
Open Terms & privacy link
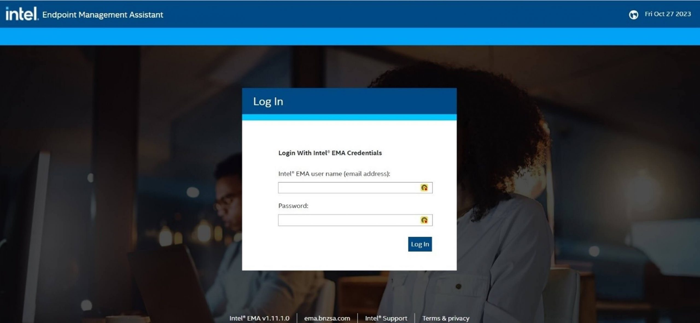[x=445, y=318]
